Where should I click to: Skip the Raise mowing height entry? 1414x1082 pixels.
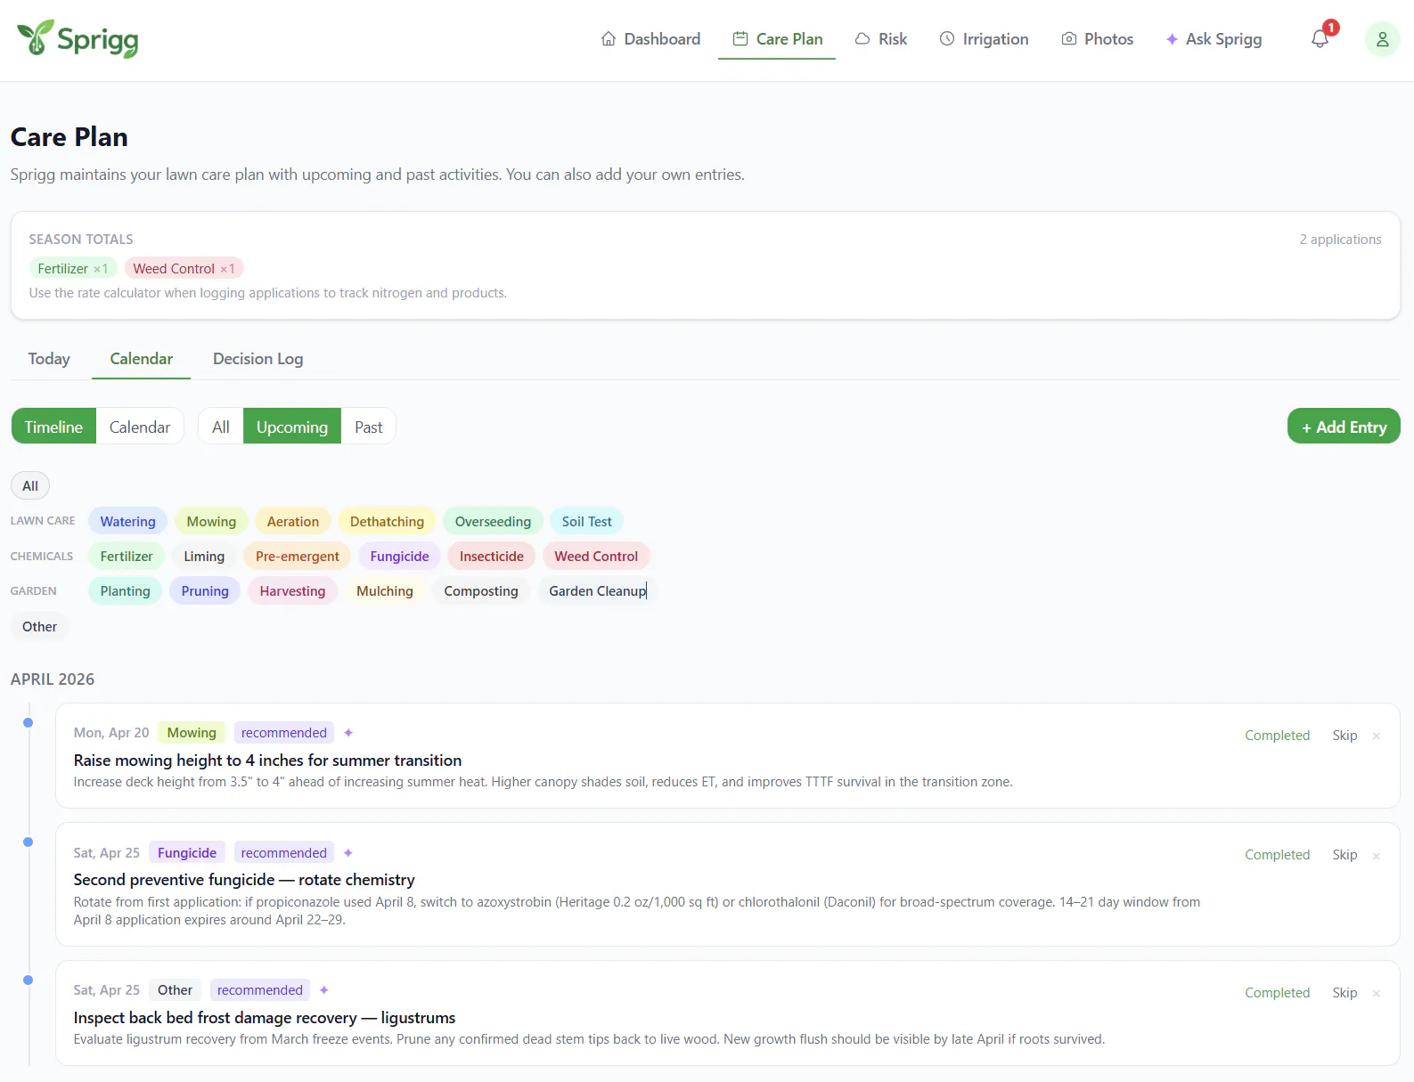(x=1345, y=736)
